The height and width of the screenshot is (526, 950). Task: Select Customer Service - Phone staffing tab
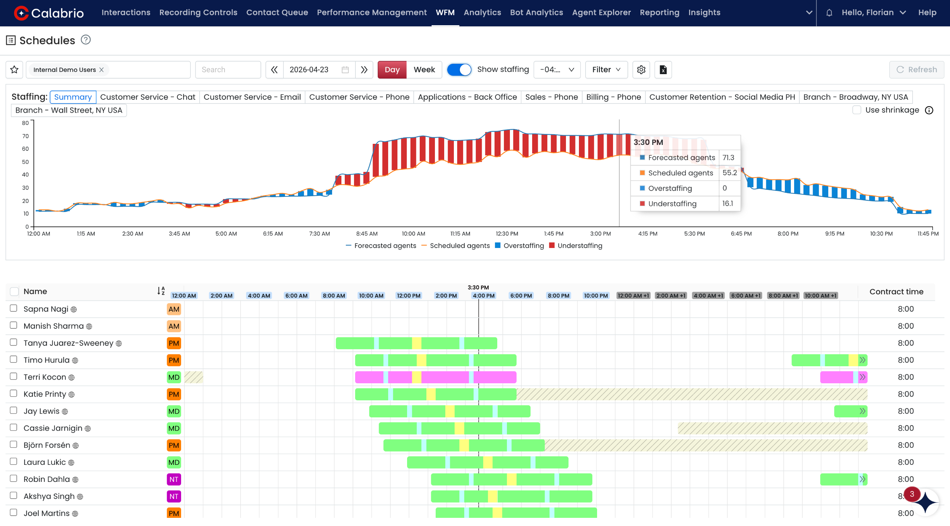(359, 97)
